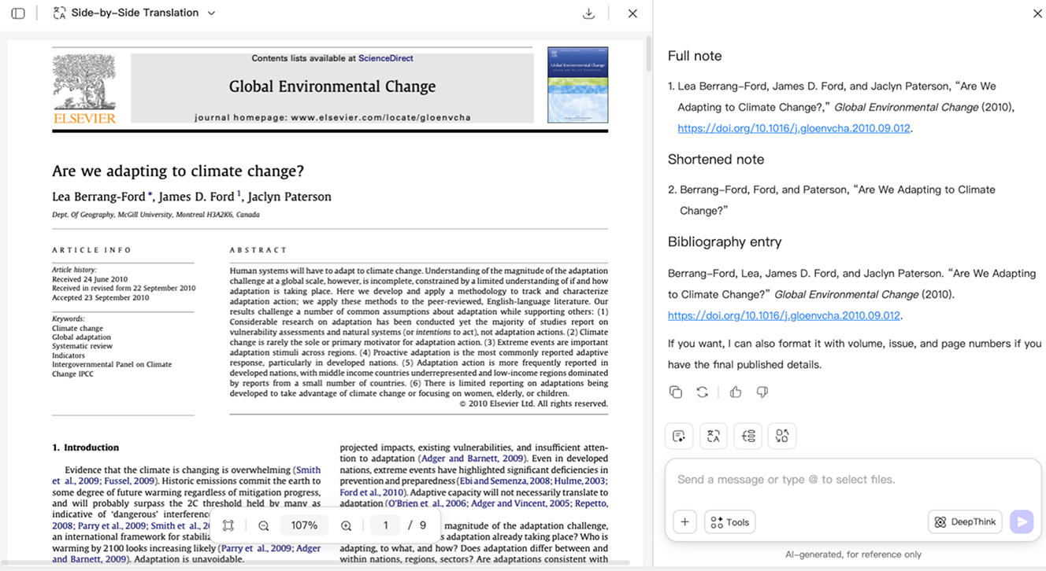This screenshot has width=1046, height=571.
Task: Click Lea Berrang-Ford asterisk footnote
Action: (150, 194)
